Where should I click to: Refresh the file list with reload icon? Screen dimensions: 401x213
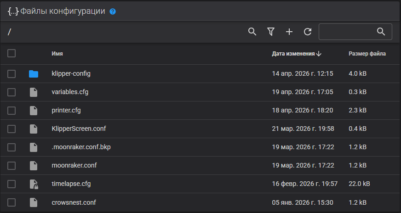(308, 32)
